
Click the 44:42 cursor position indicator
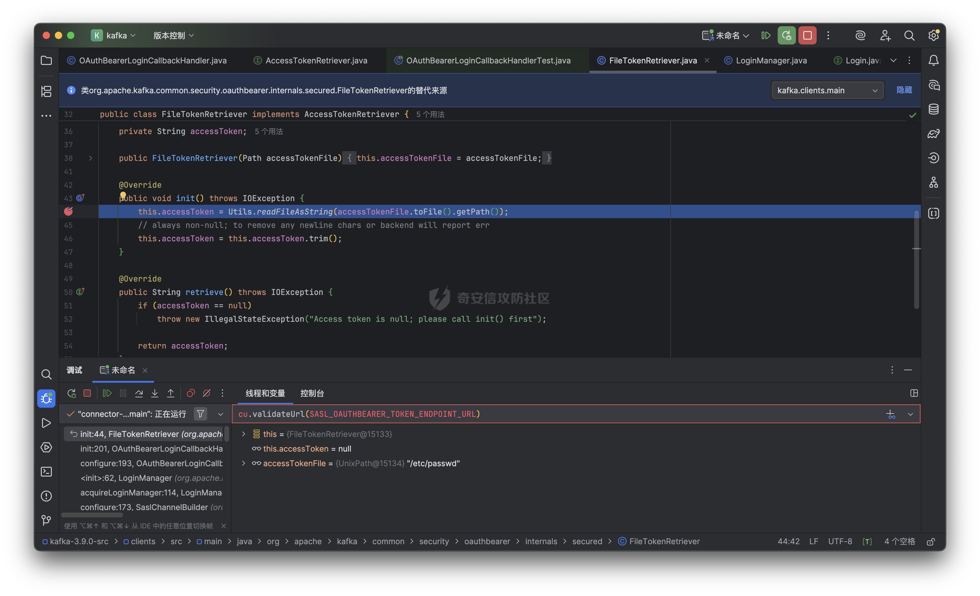[788, 541]
